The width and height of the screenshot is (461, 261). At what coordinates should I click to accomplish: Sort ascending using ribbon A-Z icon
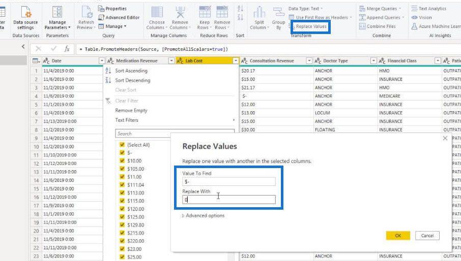coord(240,9)
